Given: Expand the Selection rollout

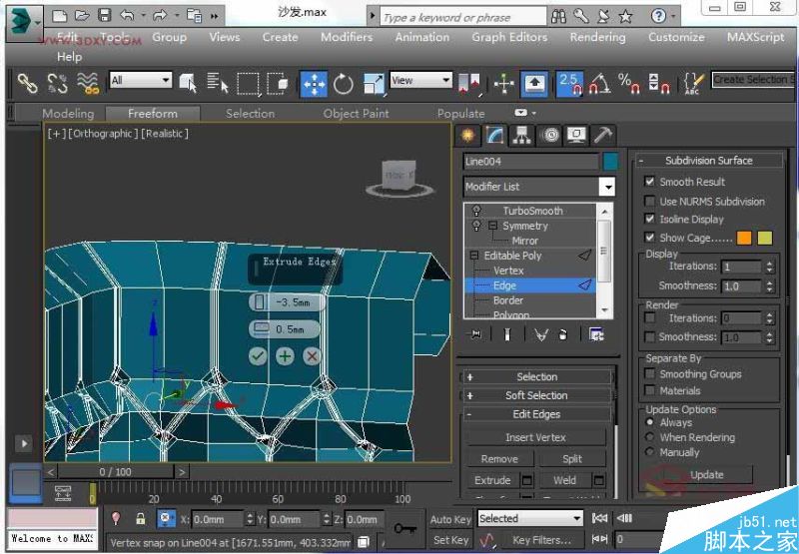Looking at the screenshot, I should [536, 376].
